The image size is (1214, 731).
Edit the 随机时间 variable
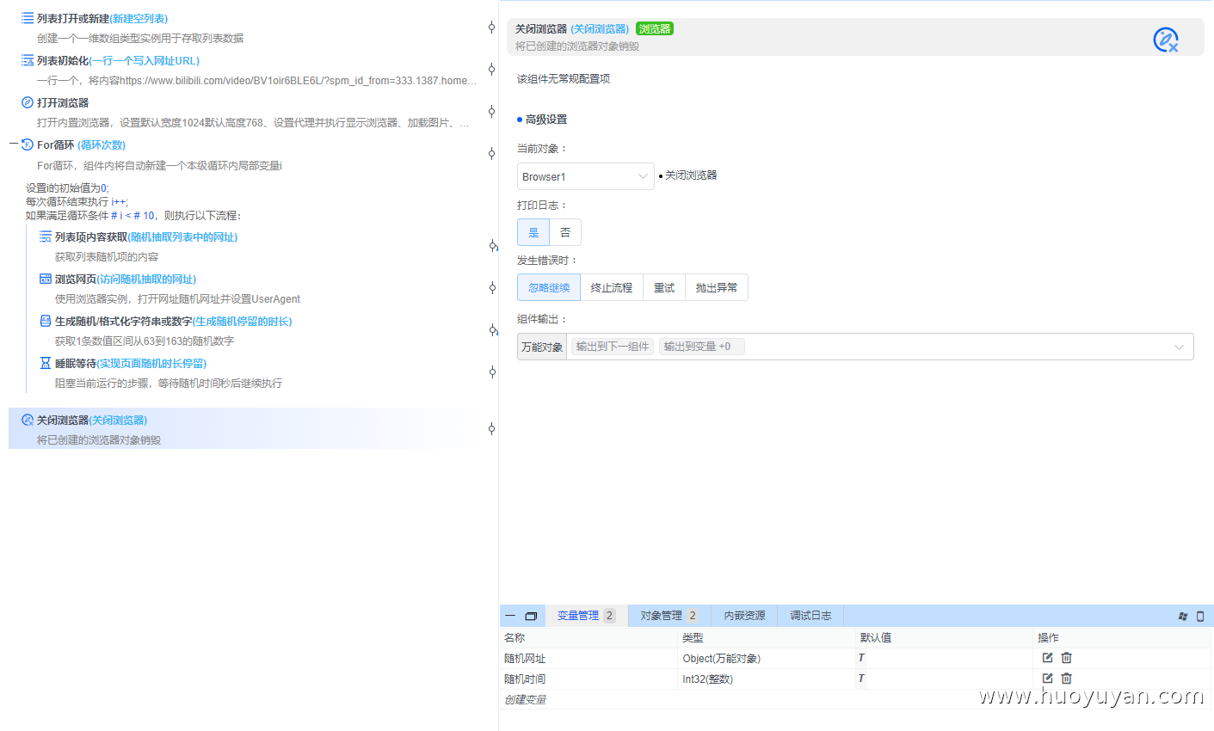pyautogui.click(x=1047, y=679)
